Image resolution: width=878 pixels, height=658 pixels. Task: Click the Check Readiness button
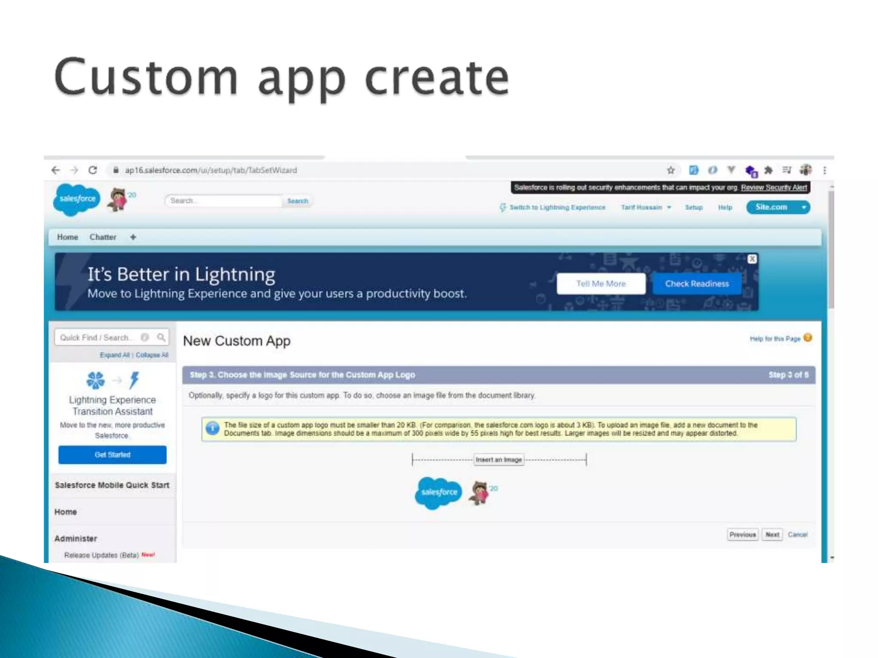pos(697,284)
